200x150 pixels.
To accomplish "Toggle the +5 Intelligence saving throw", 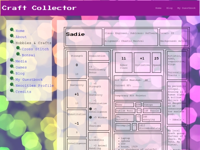I will (90, 109).
